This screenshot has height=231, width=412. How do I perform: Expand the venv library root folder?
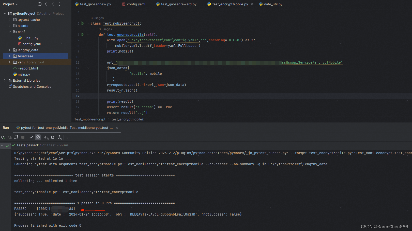(10, 62)
